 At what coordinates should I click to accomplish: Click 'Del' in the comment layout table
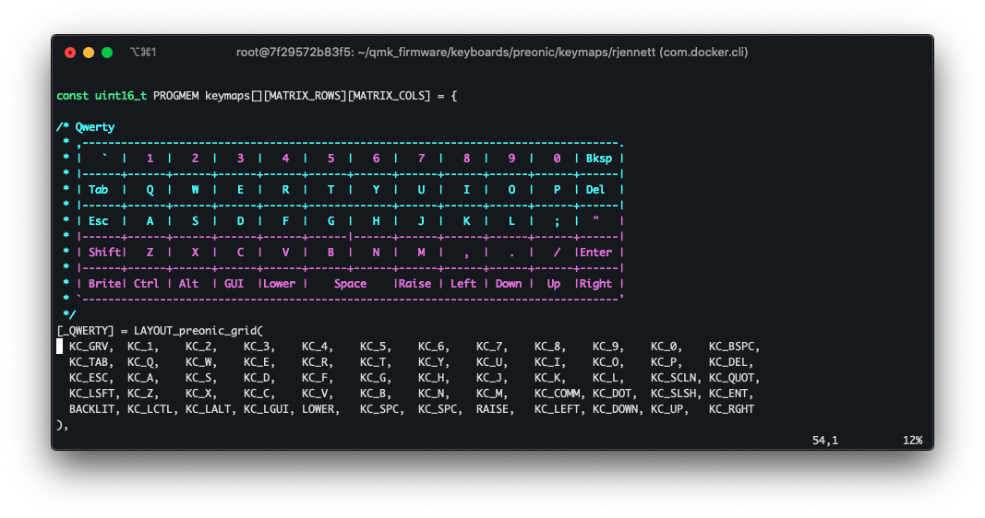595,190
